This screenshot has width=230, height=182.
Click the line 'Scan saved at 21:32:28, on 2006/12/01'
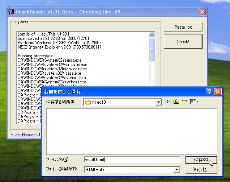(53, 38)
